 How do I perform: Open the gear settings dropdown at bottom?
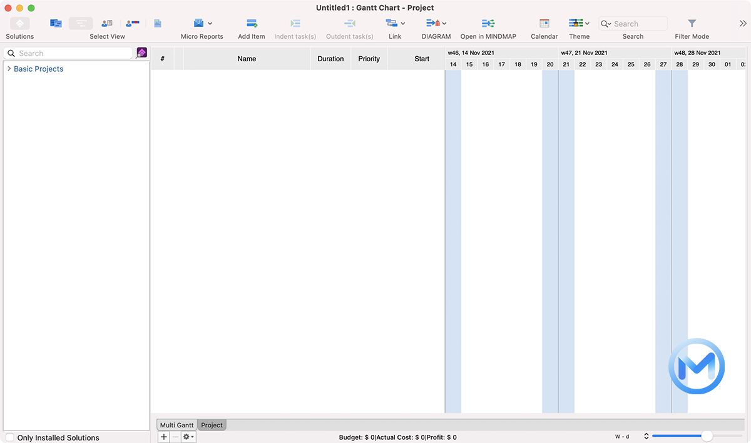point(186,436)
